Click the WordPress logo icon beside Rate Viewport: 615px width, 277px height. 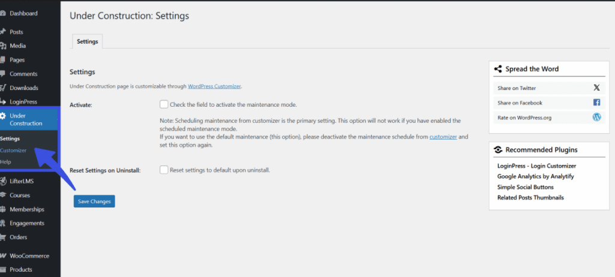point(596,118)
